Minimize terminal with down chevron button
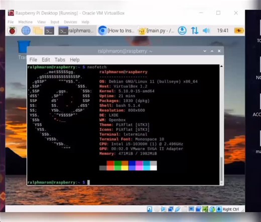Viewport: 261px width, 222px height. (205, 51)
